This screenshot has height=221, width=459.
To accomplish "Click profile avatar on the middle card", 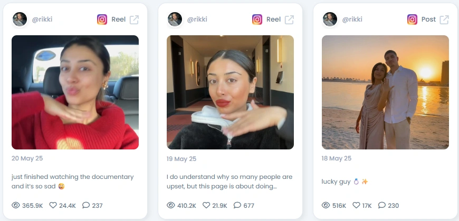I will pyautogui.click(x=175, y=19).
